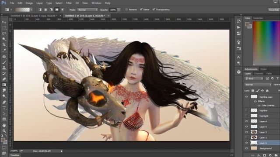Select the Healing Brush tool

coord(4,57)
